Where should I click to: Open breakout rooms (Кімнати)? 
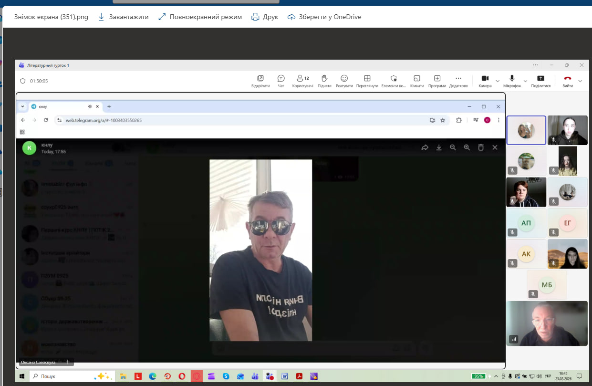tap(416, 79)
